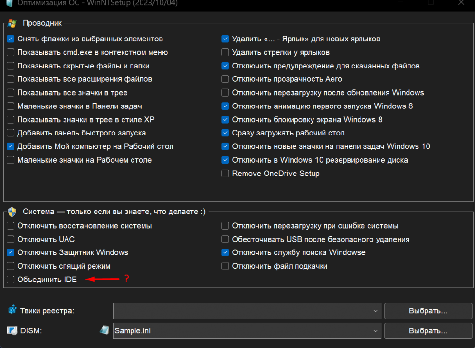The height and width of the screenshot is (348, 475).
Task: Click the small icon left of Sample.ini field
Action: pos(104,330)
